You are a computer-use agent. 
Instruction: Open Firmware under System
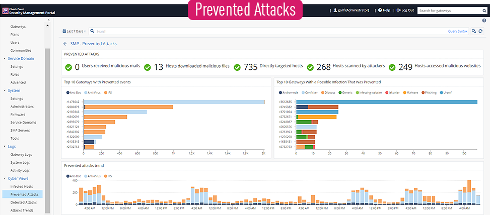[x=18, y=115]
